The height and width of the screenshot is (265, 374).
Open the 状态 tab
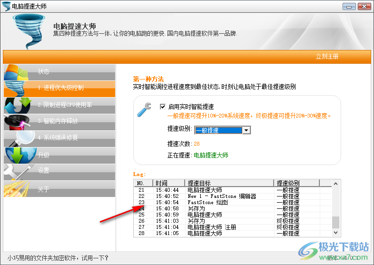click(x=59, y=72)
